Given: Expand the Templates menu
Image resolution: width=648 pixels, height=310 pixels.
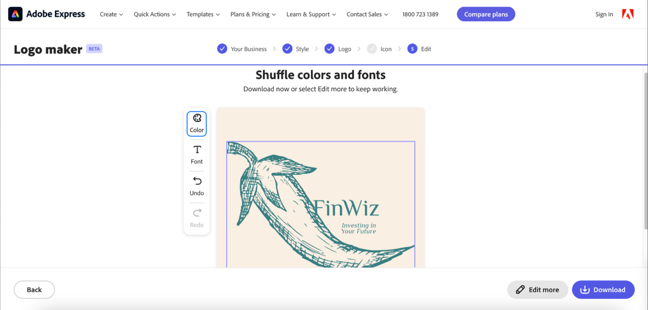Looking at the screenshot, I should pos(204,14).
